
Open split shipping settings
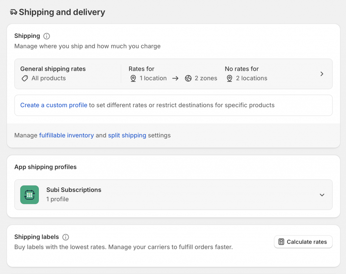(127, 135)
